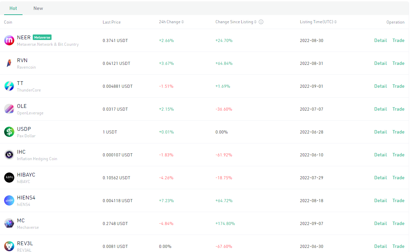
Task: Click the Operation column header
Action: 395,22
